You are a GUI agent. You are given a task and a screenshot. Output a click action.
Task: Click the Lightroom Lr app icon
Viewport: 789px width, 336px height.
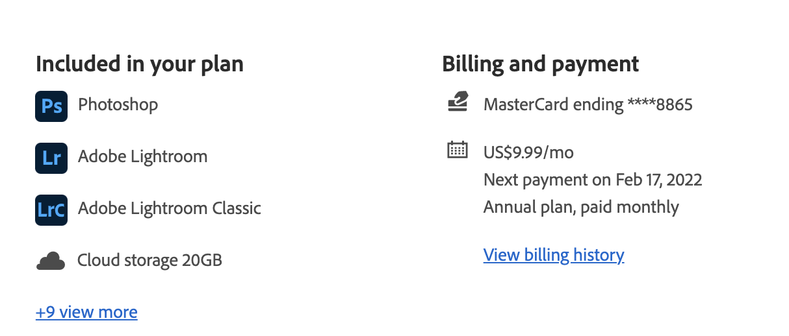coord(51,158)
